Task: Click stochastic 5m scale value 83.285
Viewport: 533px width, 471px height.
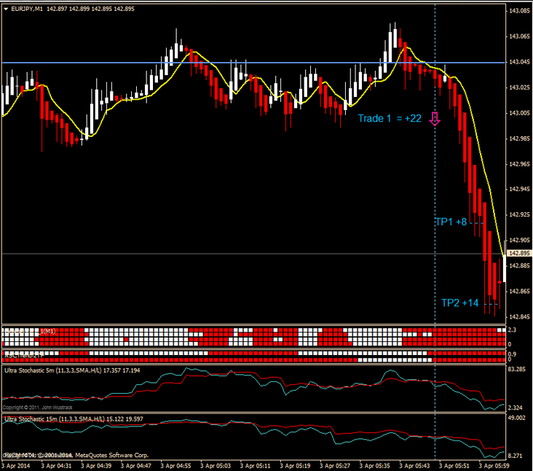Action: pyautogui.click(x=517, y=369)
